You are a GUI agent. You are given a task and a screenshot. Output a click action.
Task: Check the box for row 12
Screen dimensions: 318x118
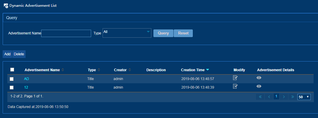pos(11,87)
